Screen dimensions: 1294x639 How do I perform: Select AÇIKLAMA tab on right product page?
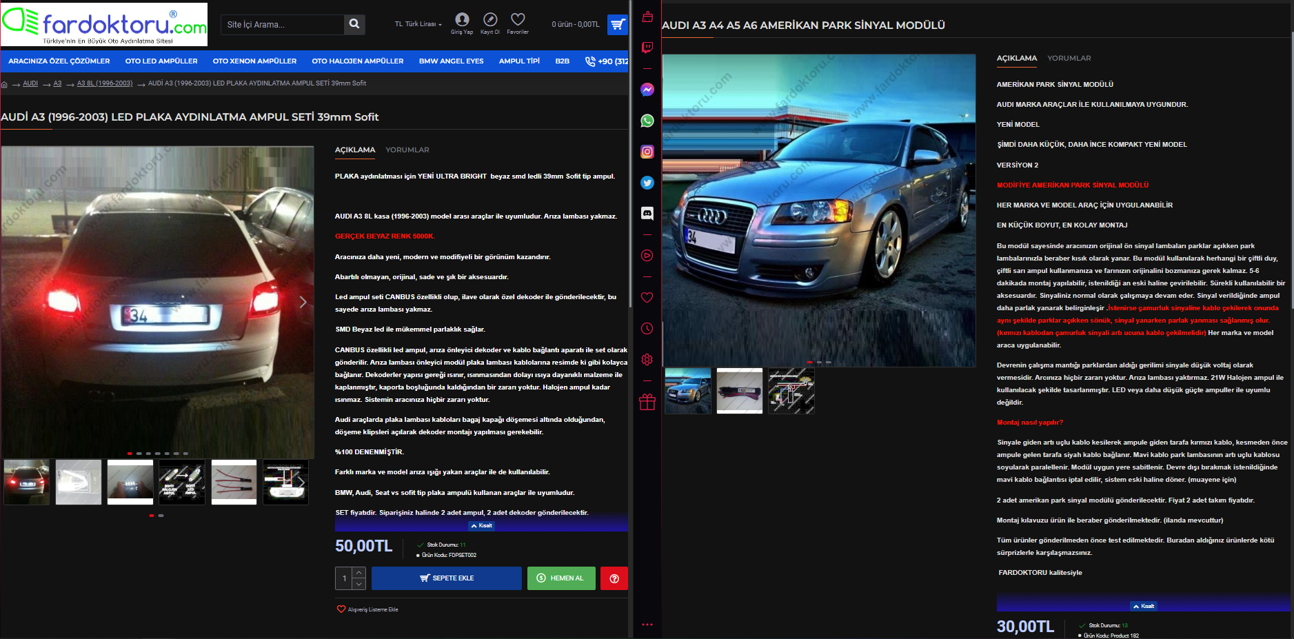coord(1017,58)
